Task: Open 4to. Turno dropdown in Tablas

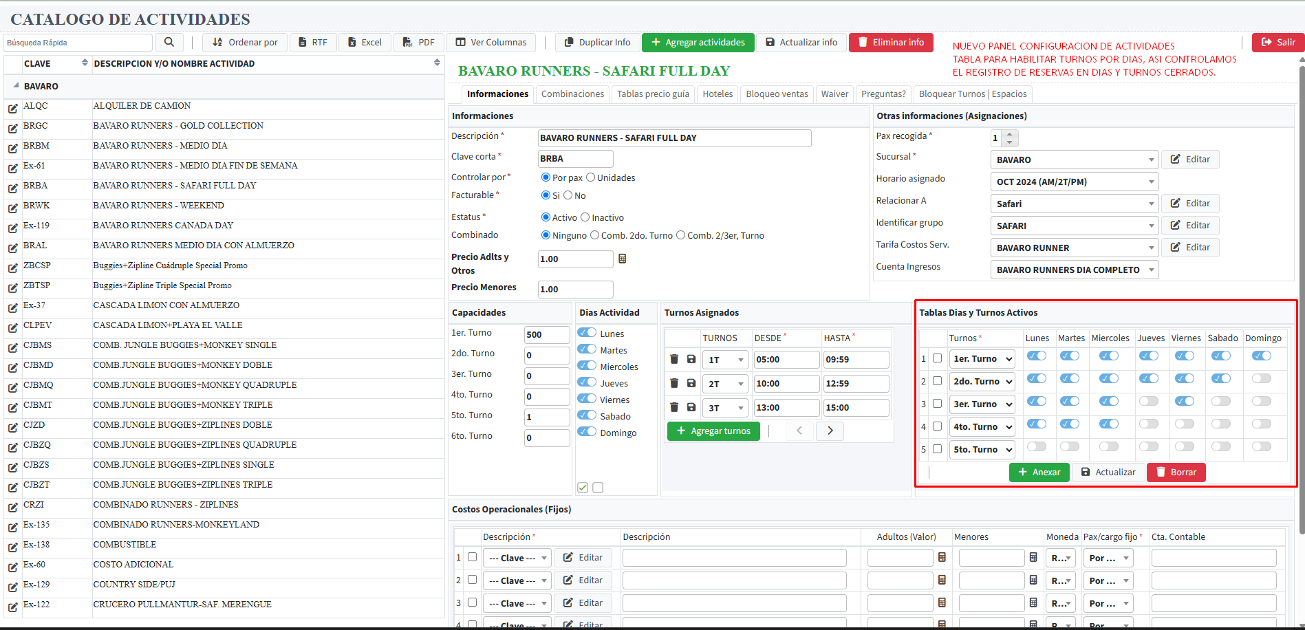Action: click(x=982, y=427)
